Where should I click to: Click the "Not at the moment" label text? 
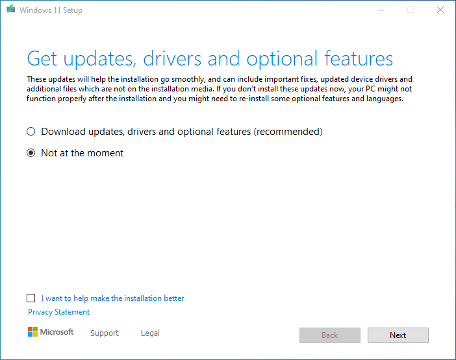point(82,152)
